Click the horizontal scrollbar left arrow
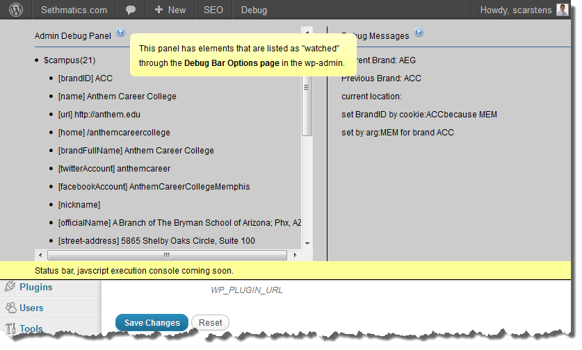This screenshot has width=582, height=350. click(40, 255)
